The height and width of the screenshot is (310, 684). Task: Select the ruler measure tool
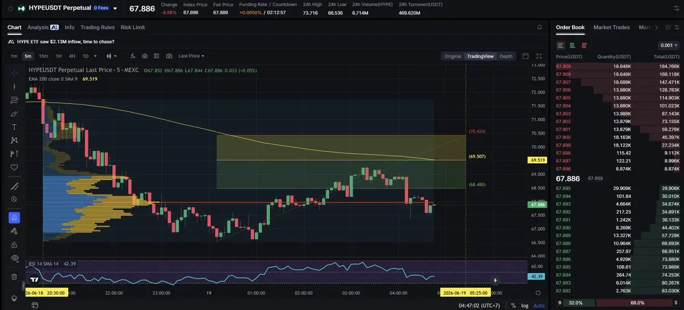[x=14, y=186]
